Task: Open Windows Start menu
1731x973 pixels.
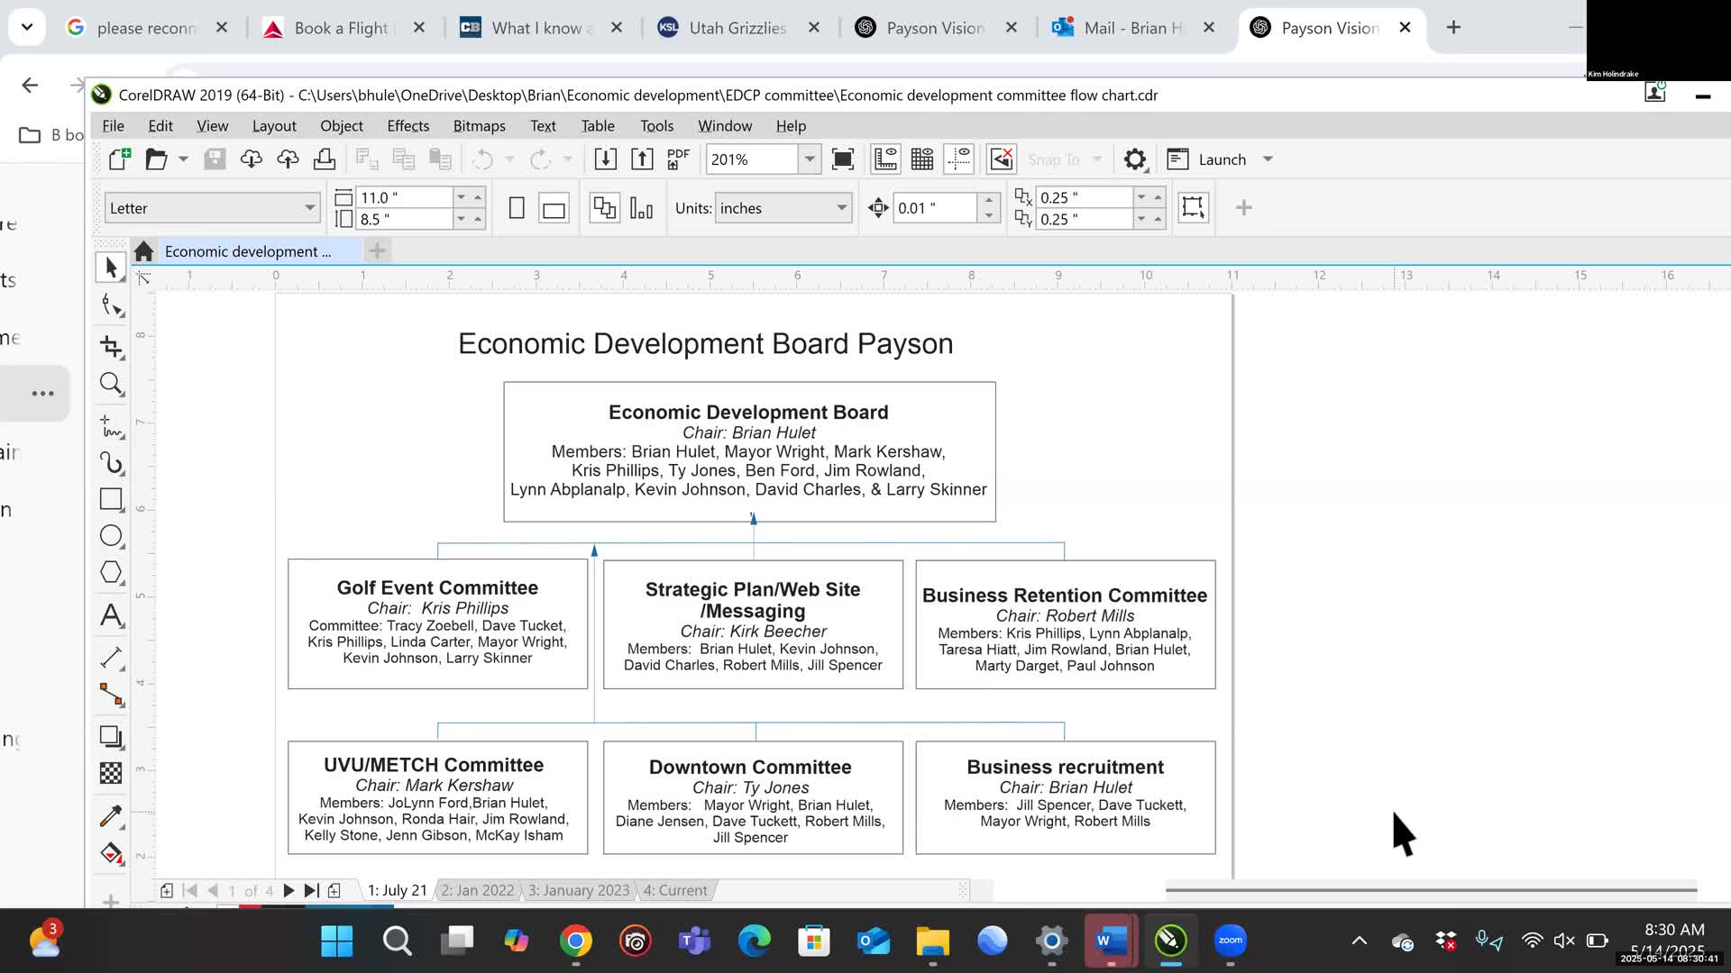Action: [x=337, y=941]
